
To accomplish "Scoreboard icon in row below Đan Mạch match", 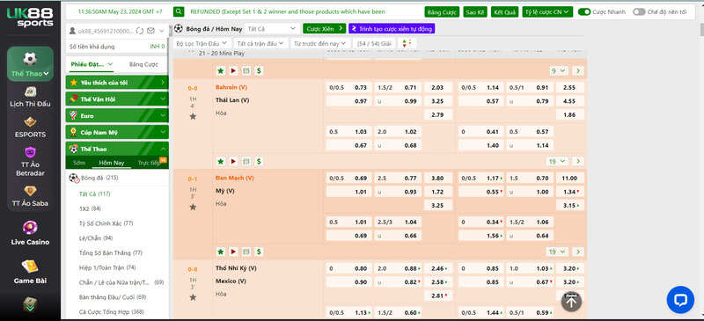I will click(246, 252).
